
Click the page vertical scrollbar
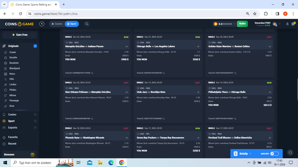pyautogui.click(x=297, y=89)
